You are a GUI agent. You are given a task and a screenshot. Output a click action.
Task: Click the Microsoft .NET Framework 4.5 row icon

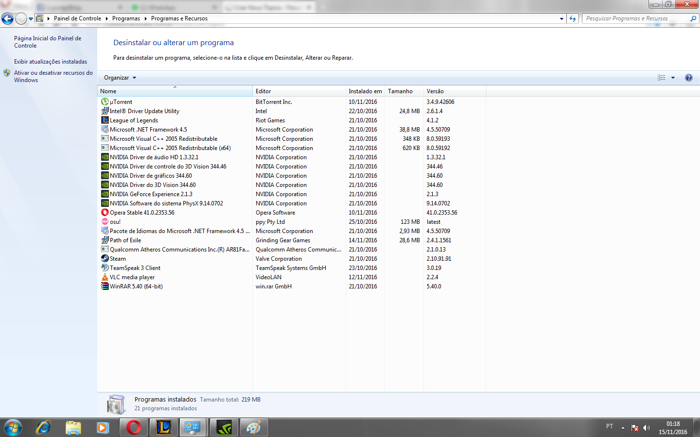105,130
